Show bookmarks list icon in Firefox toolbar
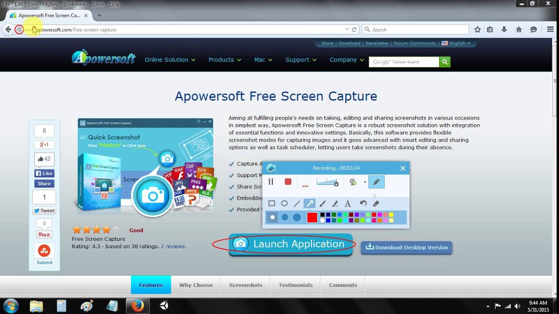Image resolution: width=559 pixels, height=314 pixels. coord(490,30)
